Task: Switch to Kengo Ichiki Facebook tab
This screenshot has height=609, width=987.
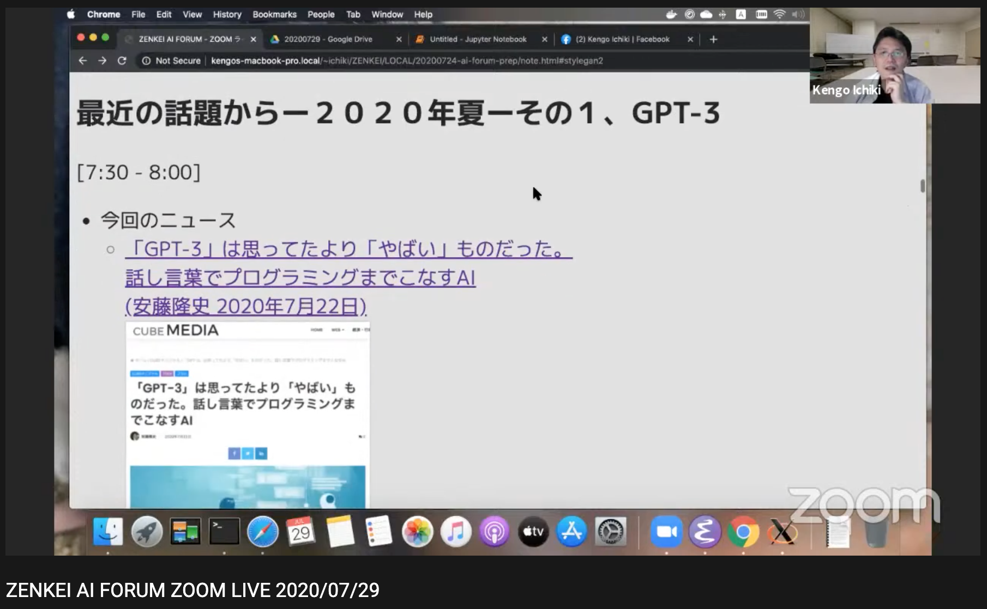Action: point(622,39)
